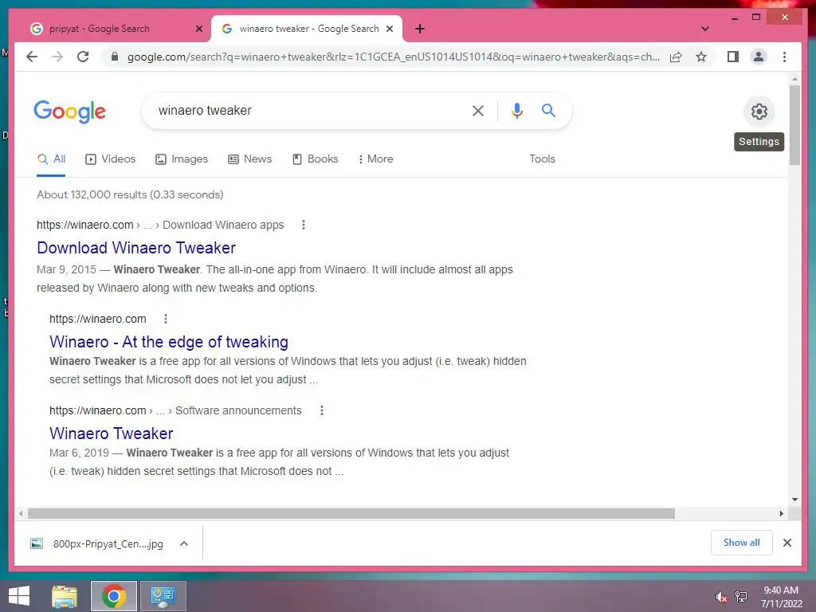Screen dimensions: 816x612
Task: Click the Chrome taskbar icon
Action: tap(113, 596)
